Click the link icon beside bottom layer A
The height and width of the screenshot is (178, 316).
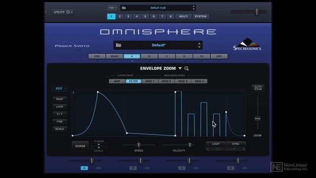coord(98,168)
